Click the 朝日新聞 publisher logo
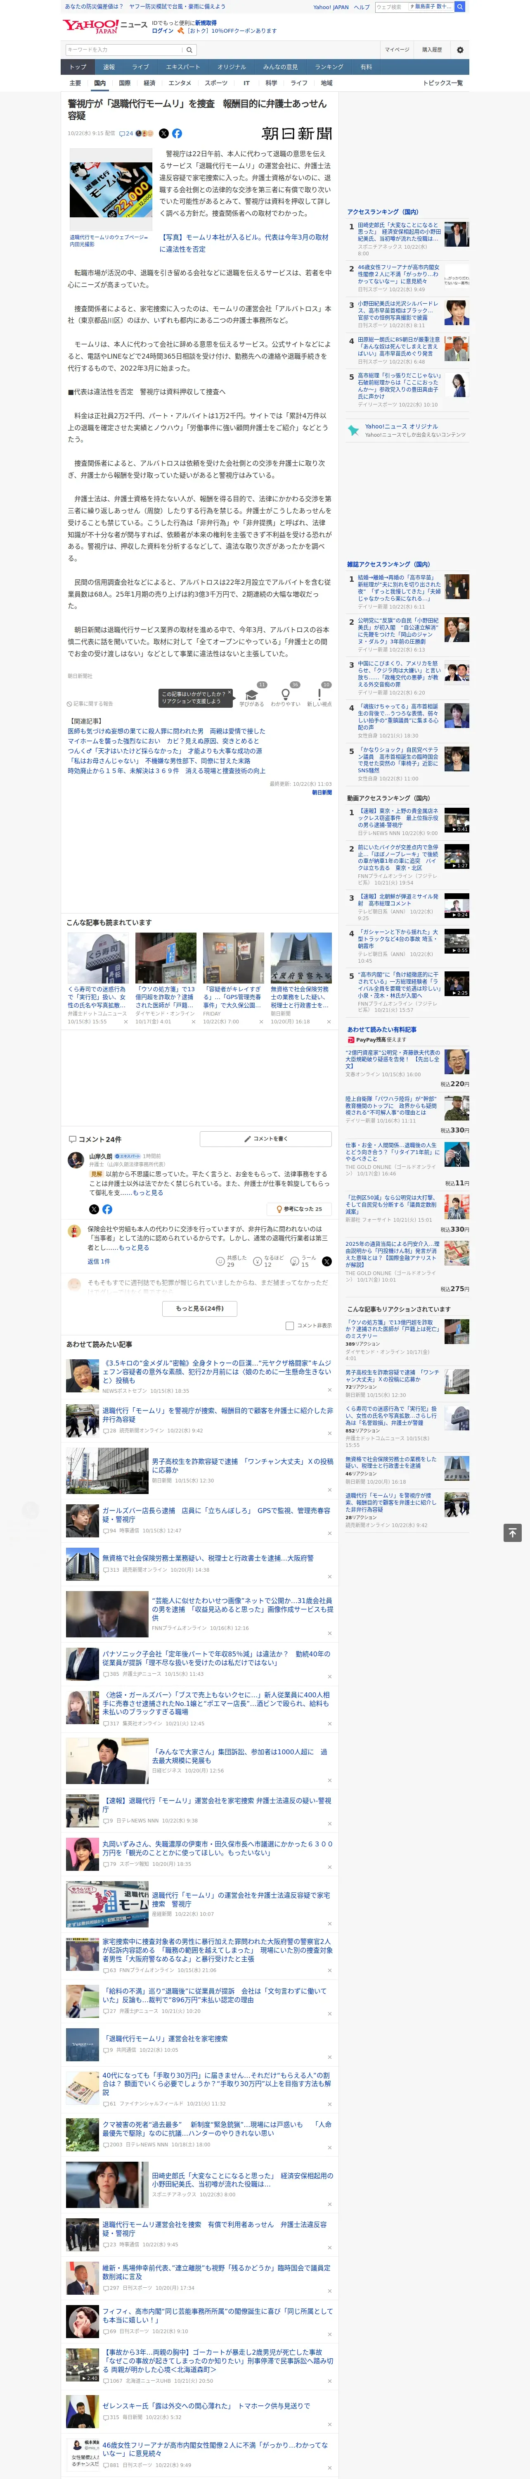530x2479 pixels. click(297, 134)
